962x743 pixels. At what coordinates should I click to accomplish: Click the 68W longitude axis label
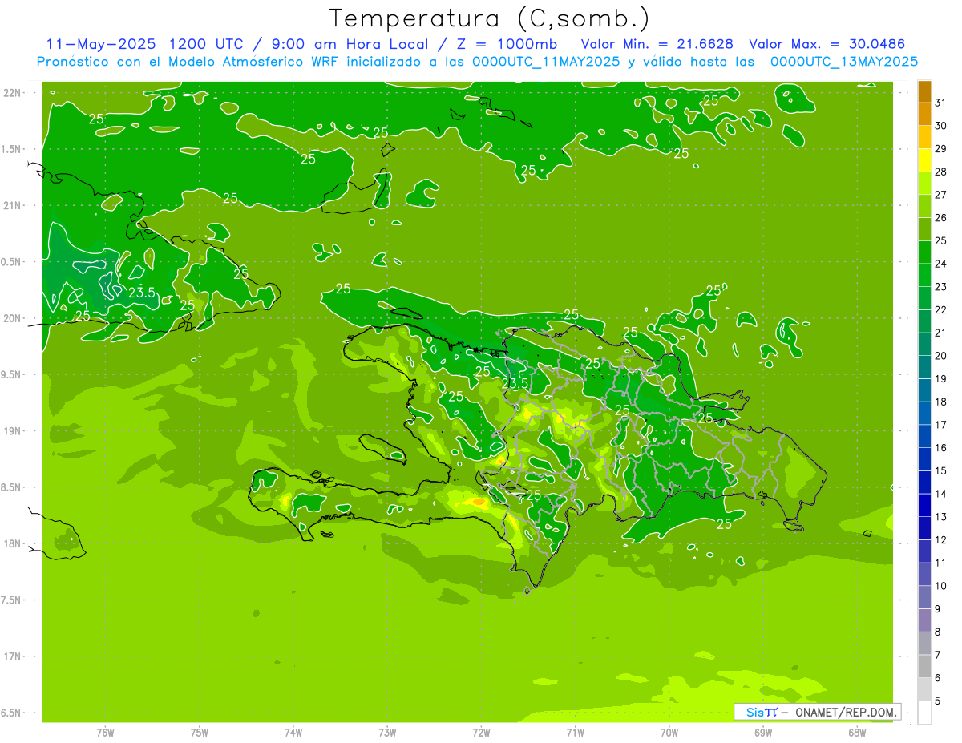pyautogui.click(x=857, y=733)
